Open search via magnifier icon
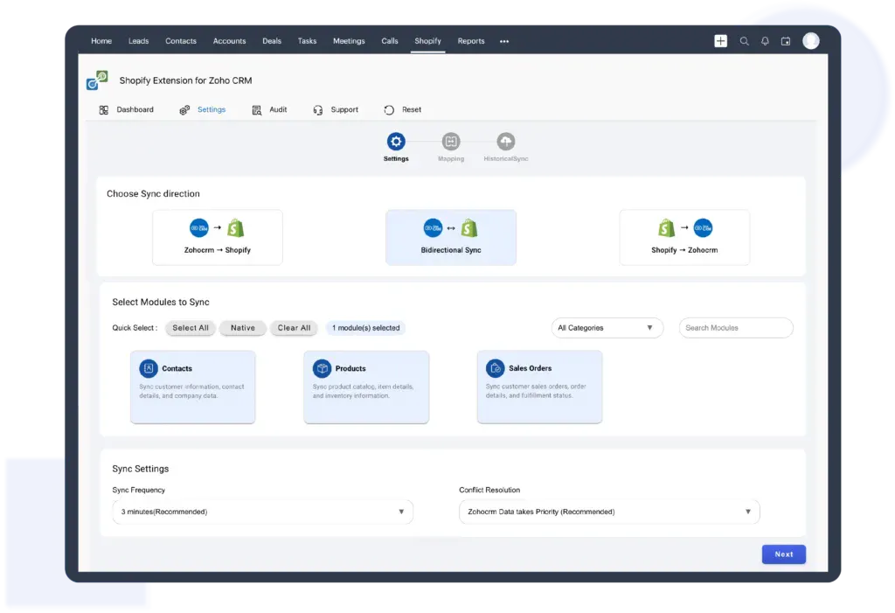The width and height of the screenshot is (895, 613). point(745,41)
